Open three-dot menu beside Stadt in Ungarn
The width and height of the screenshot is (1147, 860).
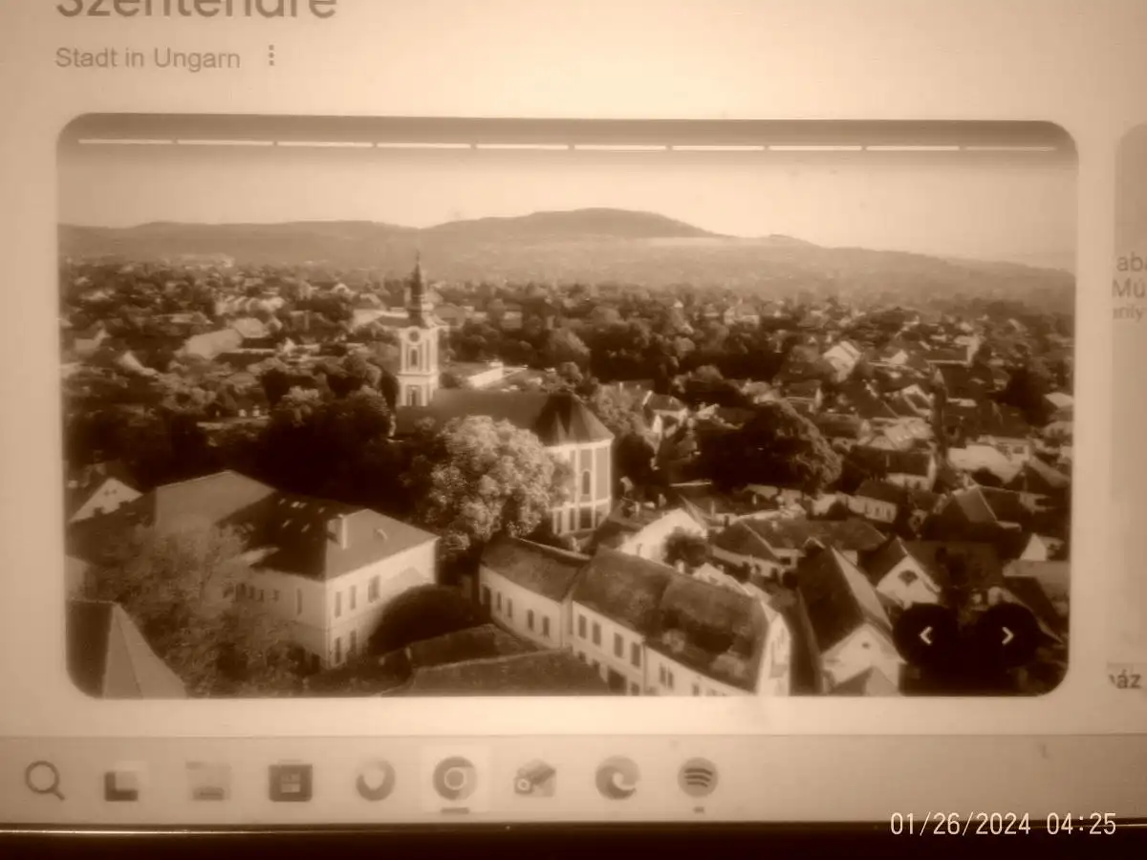coord(271,56)
